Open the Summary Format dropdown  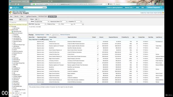click(40, 35)
